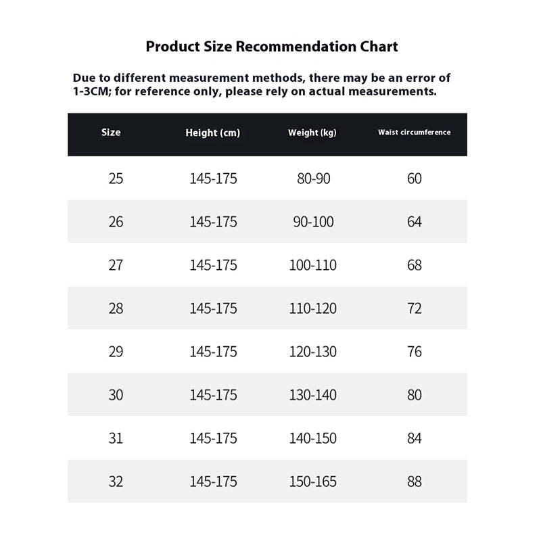
Task: Click the 150-165 weight range cell
Action: pos(313,481)
